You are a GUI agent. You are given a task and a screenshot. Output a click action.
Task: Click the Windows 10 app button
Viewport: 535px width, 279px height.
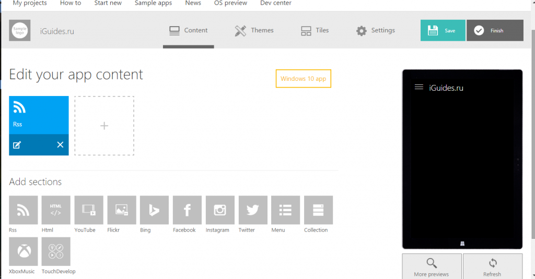304,79
